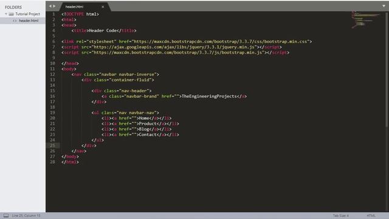This screenshot has height=219, width=389.
Task: Click the folder icon beside Tutorial Project
Action: 11,14
